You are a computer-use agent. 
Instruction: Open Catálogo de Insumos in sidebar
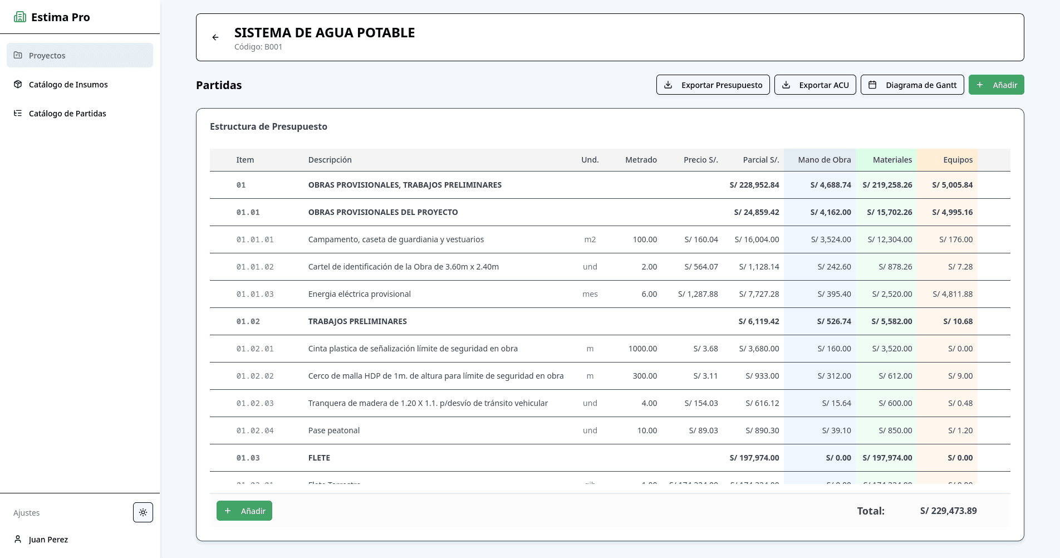[80, 84]
